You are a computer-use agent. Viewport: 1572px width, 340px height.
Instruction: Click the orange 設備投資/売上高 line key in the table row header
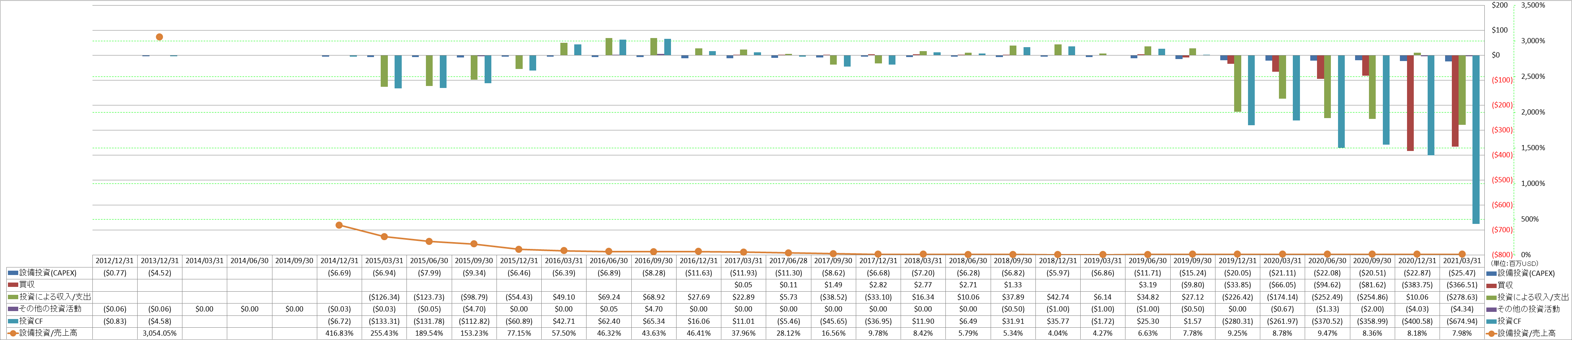point(13,333)
